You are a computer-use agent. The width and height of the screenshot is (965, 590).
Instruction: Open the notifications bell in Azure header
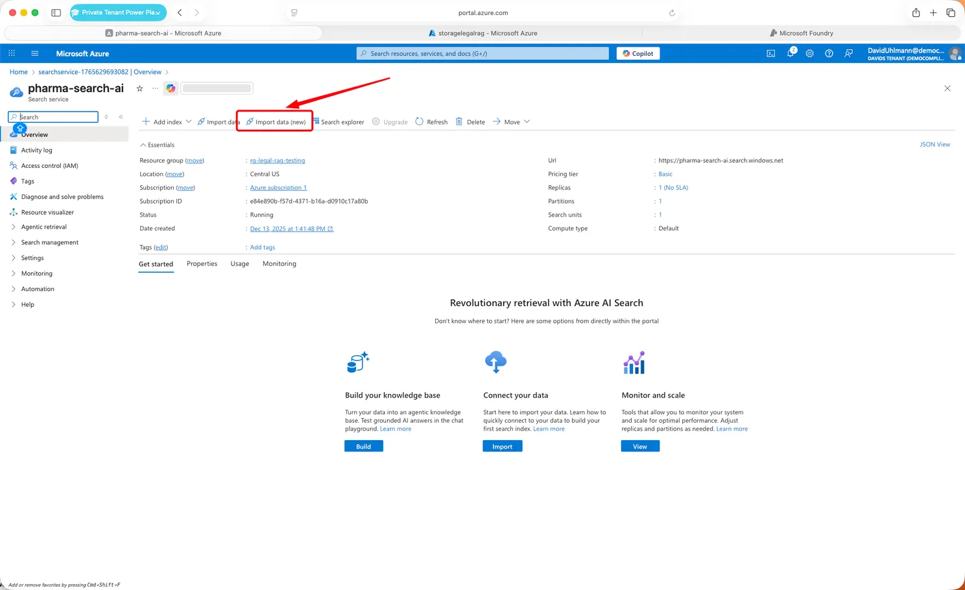pyautogui.click(x=791, y=53)
